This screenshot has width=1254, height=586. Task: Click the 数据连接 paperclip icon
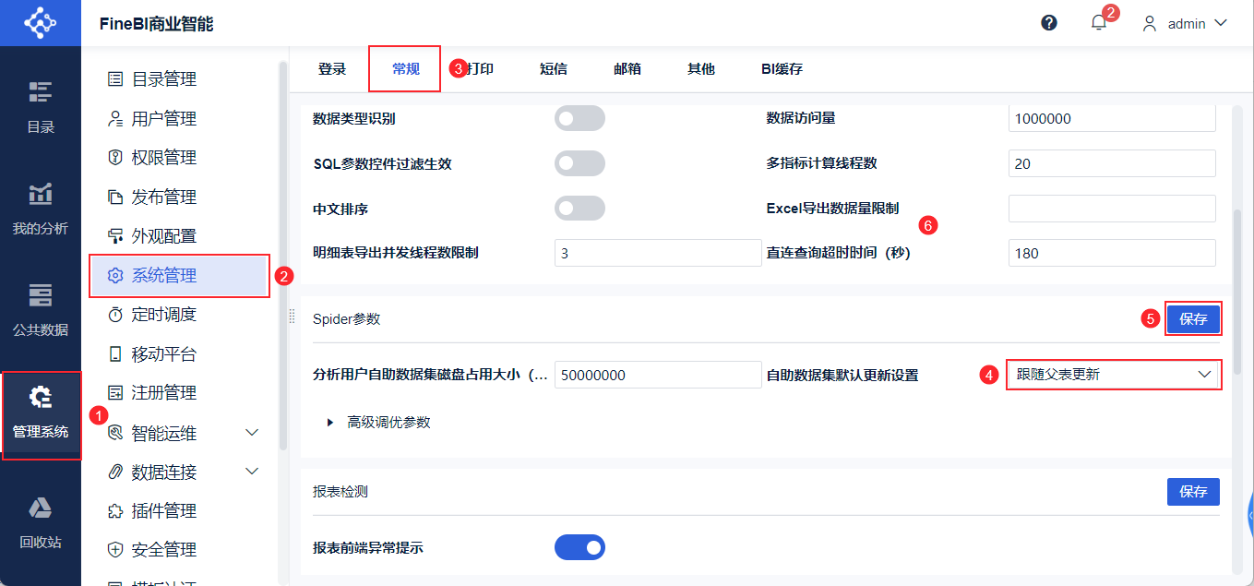pos(115,472)
